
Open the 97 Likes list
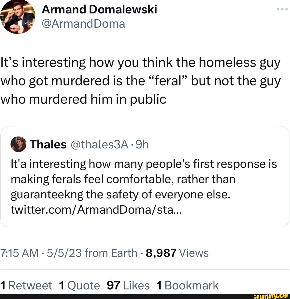pyautogui.click(x=128, y=285)
